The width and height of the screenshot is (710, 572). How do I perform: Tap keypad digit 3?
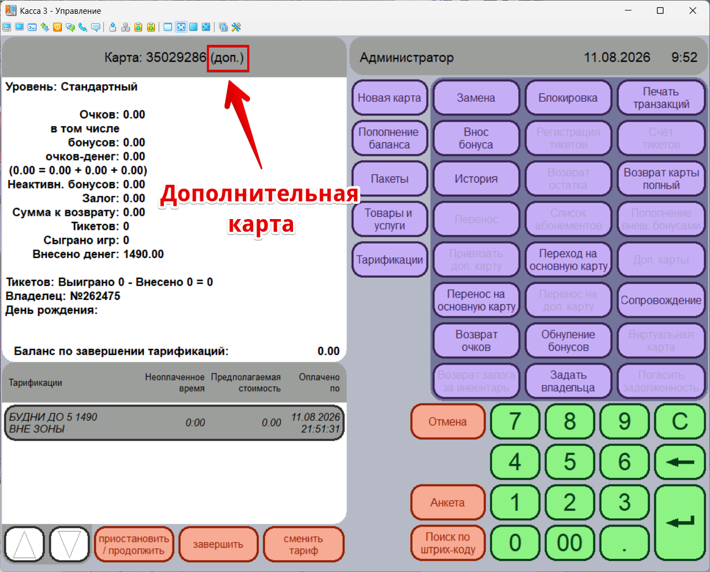(624, 502)
